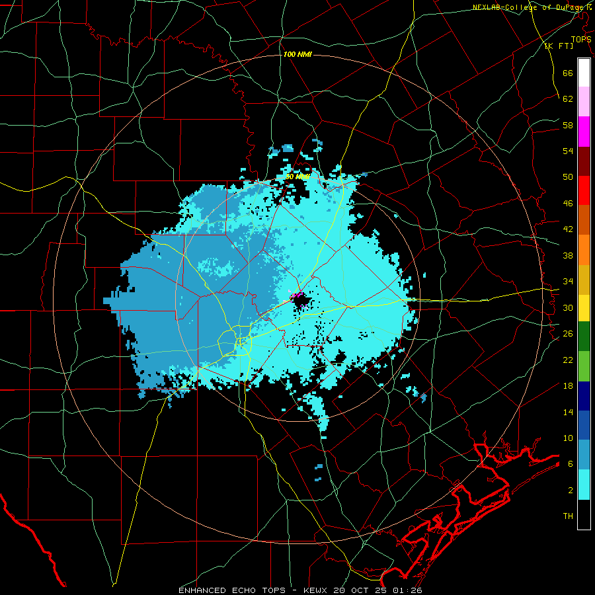Click the 66 label on the scale
The width and height of the screenshot is (595, 595).
568,73
